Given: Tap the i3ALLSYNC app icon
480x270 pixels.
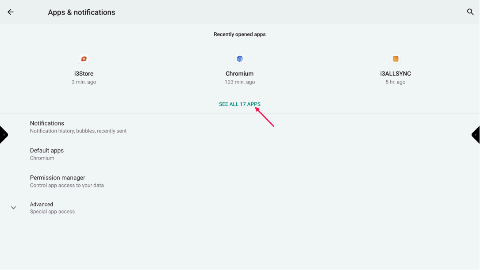Looking at the screenshot, I should [396, 59].
